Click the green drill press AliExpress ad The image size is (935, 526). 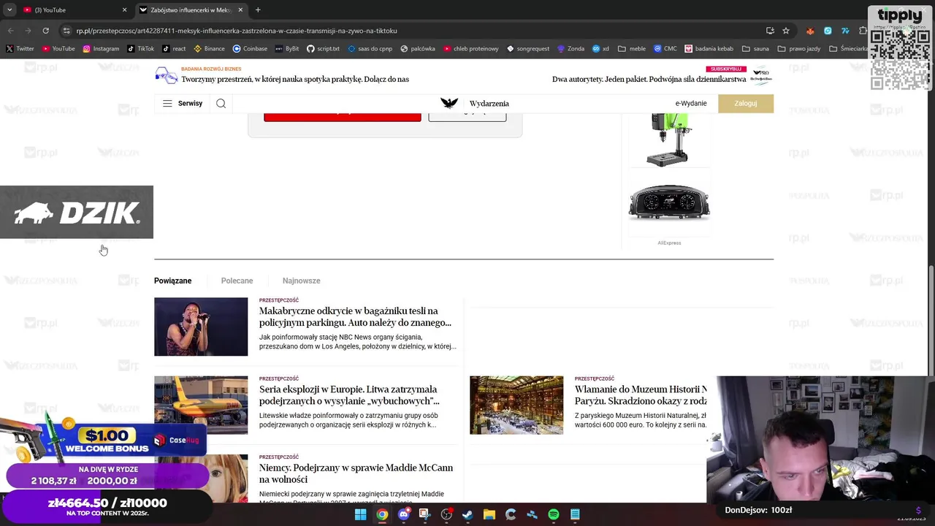coord(669,139)
